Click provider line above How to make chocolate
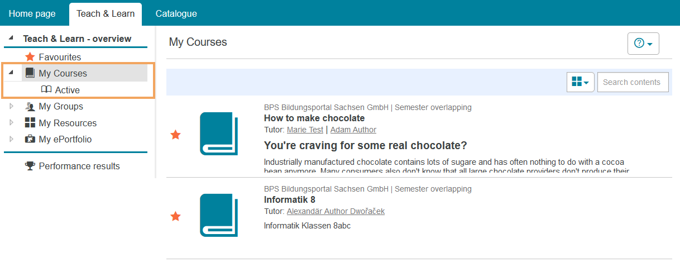 [x=368, y=107]
